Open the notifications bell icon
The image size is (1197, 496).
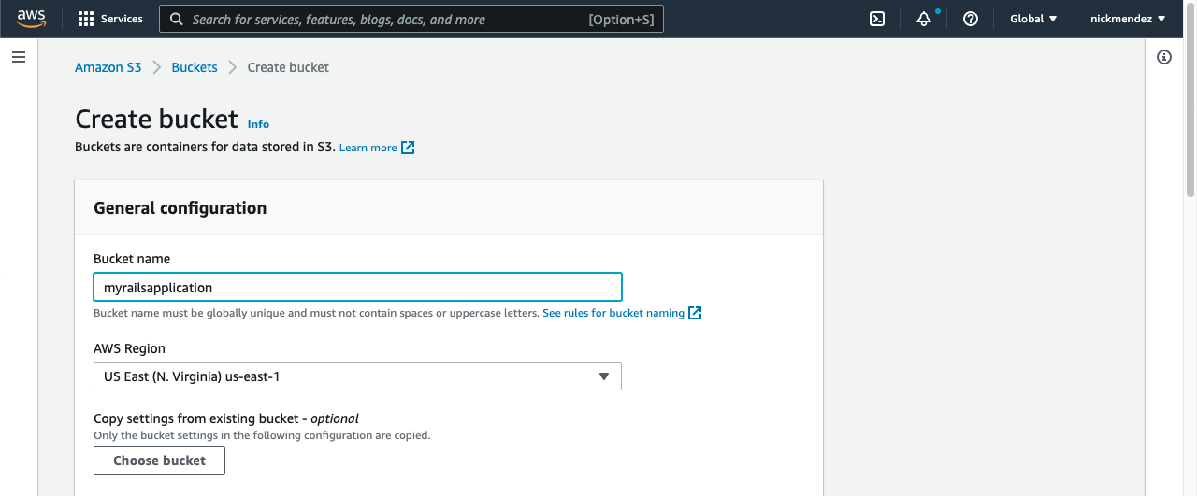click(x=924, y=19)
